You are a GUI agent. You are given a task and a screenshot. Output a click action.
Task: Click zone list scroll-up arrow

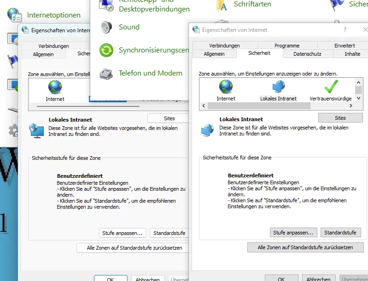coord(358,82)
